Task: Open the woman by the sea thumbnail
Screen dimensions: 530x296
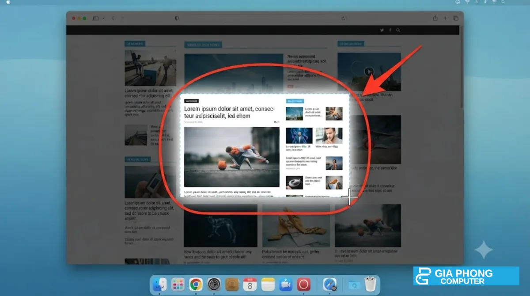Action: coord(334,163)
